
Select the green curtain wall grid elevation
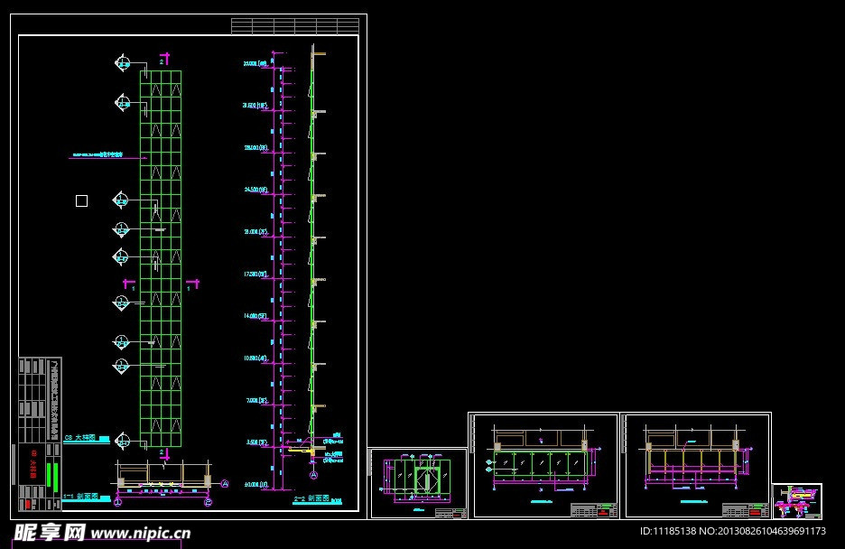(161, 258)
